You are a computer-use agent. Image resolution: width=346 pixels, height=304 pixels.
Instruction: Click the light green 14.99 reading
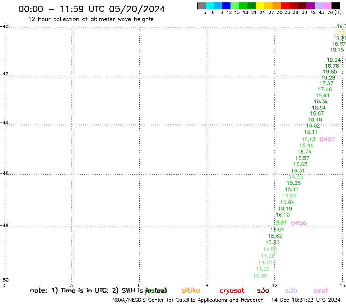[289, 195]
